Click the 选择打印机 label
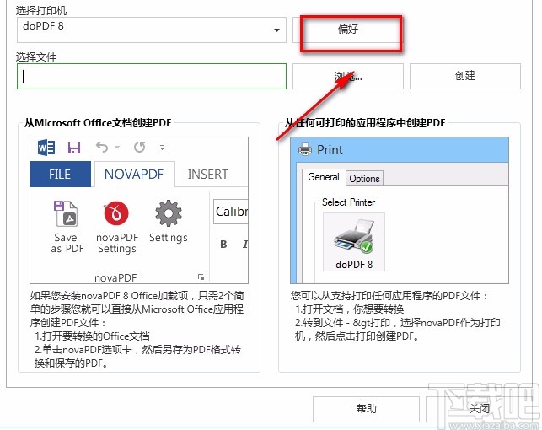 41,11
